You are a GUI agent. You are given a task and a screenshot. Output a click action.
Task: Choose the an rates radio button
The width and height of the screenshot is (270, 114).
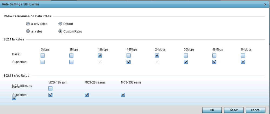[x=28, y=31]
